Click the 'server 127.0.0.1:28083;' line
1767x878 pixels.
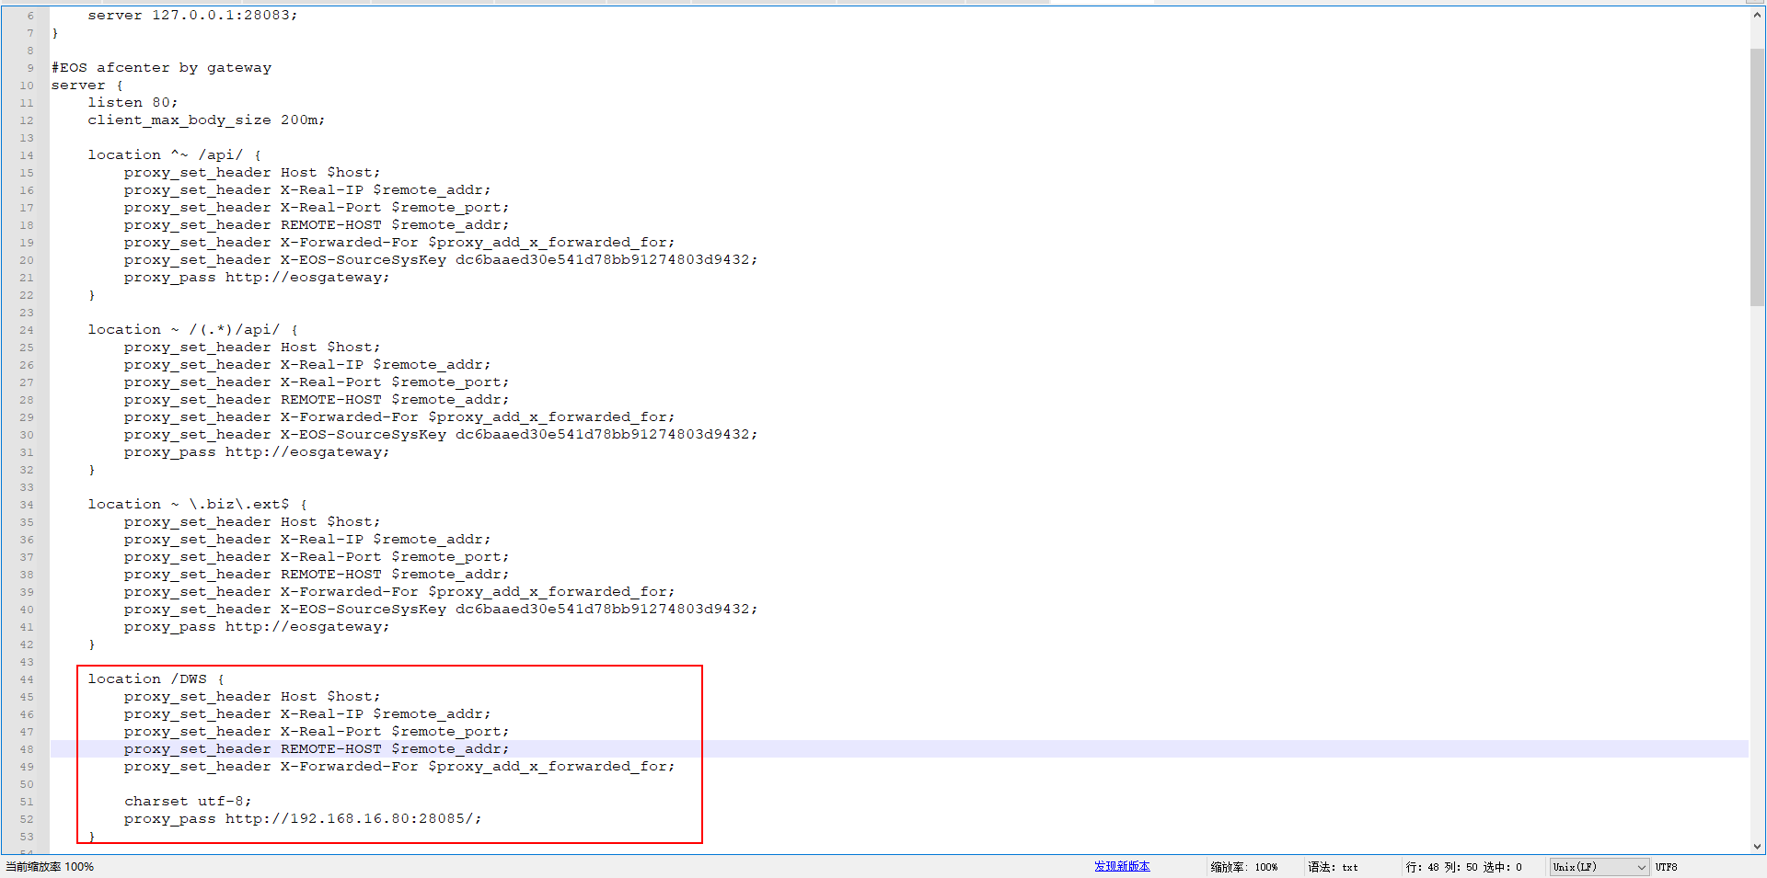[192, 16]
